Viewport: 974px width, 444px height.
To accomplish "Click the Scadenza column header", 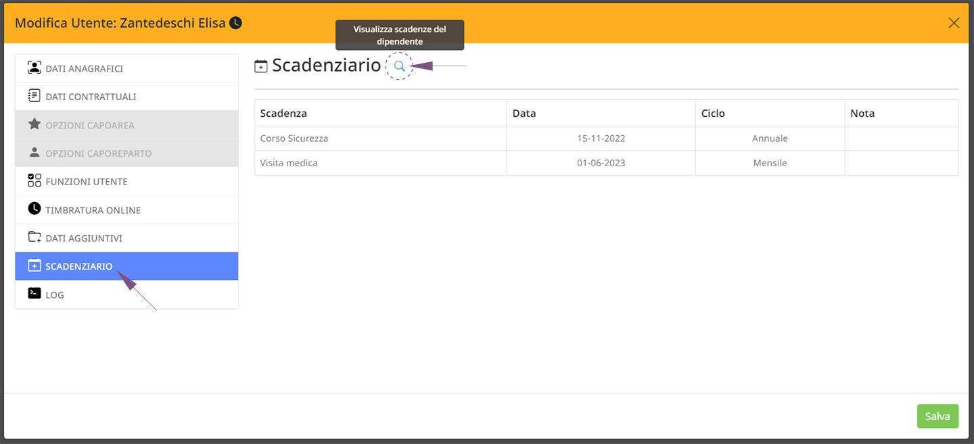I will [381, 113].
